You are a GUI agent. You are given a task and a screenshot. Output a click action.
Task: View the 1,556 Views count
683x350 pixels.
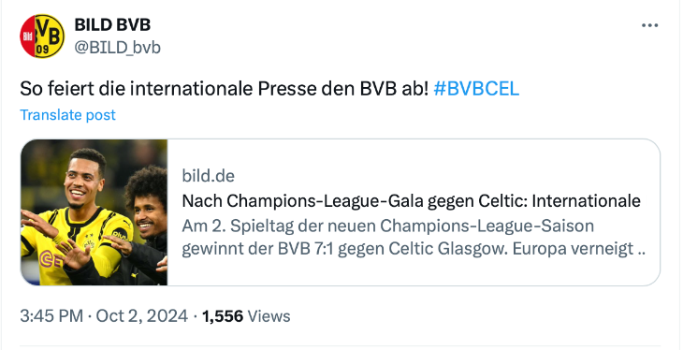246,316
